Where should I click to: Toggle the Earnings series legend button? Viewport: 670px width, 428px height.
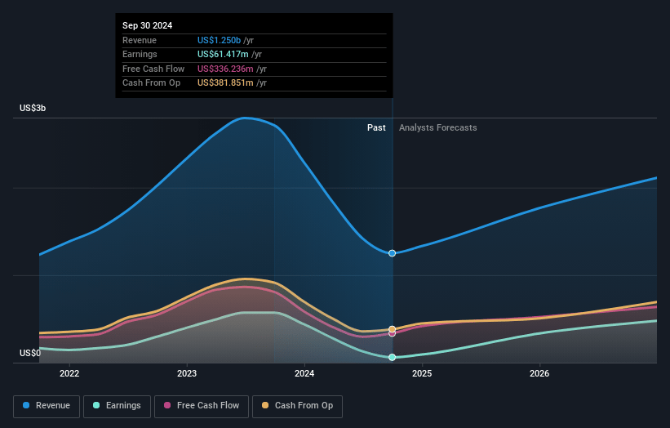[117, 406]
